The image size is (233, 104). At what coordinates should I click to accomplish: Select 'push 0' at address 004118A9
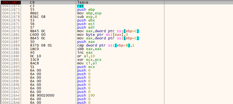coord(84,99)
